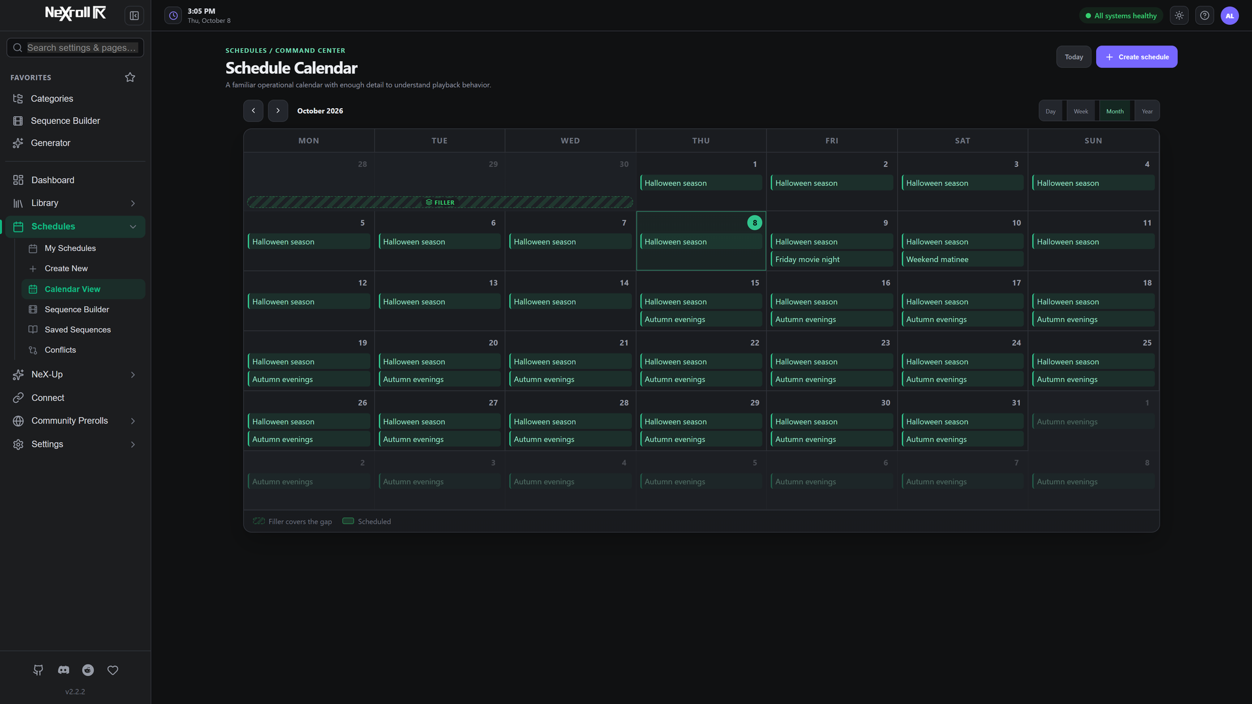Click Filler covers the gap swatch
This screenshot has height=704, width=1252.
(x=259, y=521)
